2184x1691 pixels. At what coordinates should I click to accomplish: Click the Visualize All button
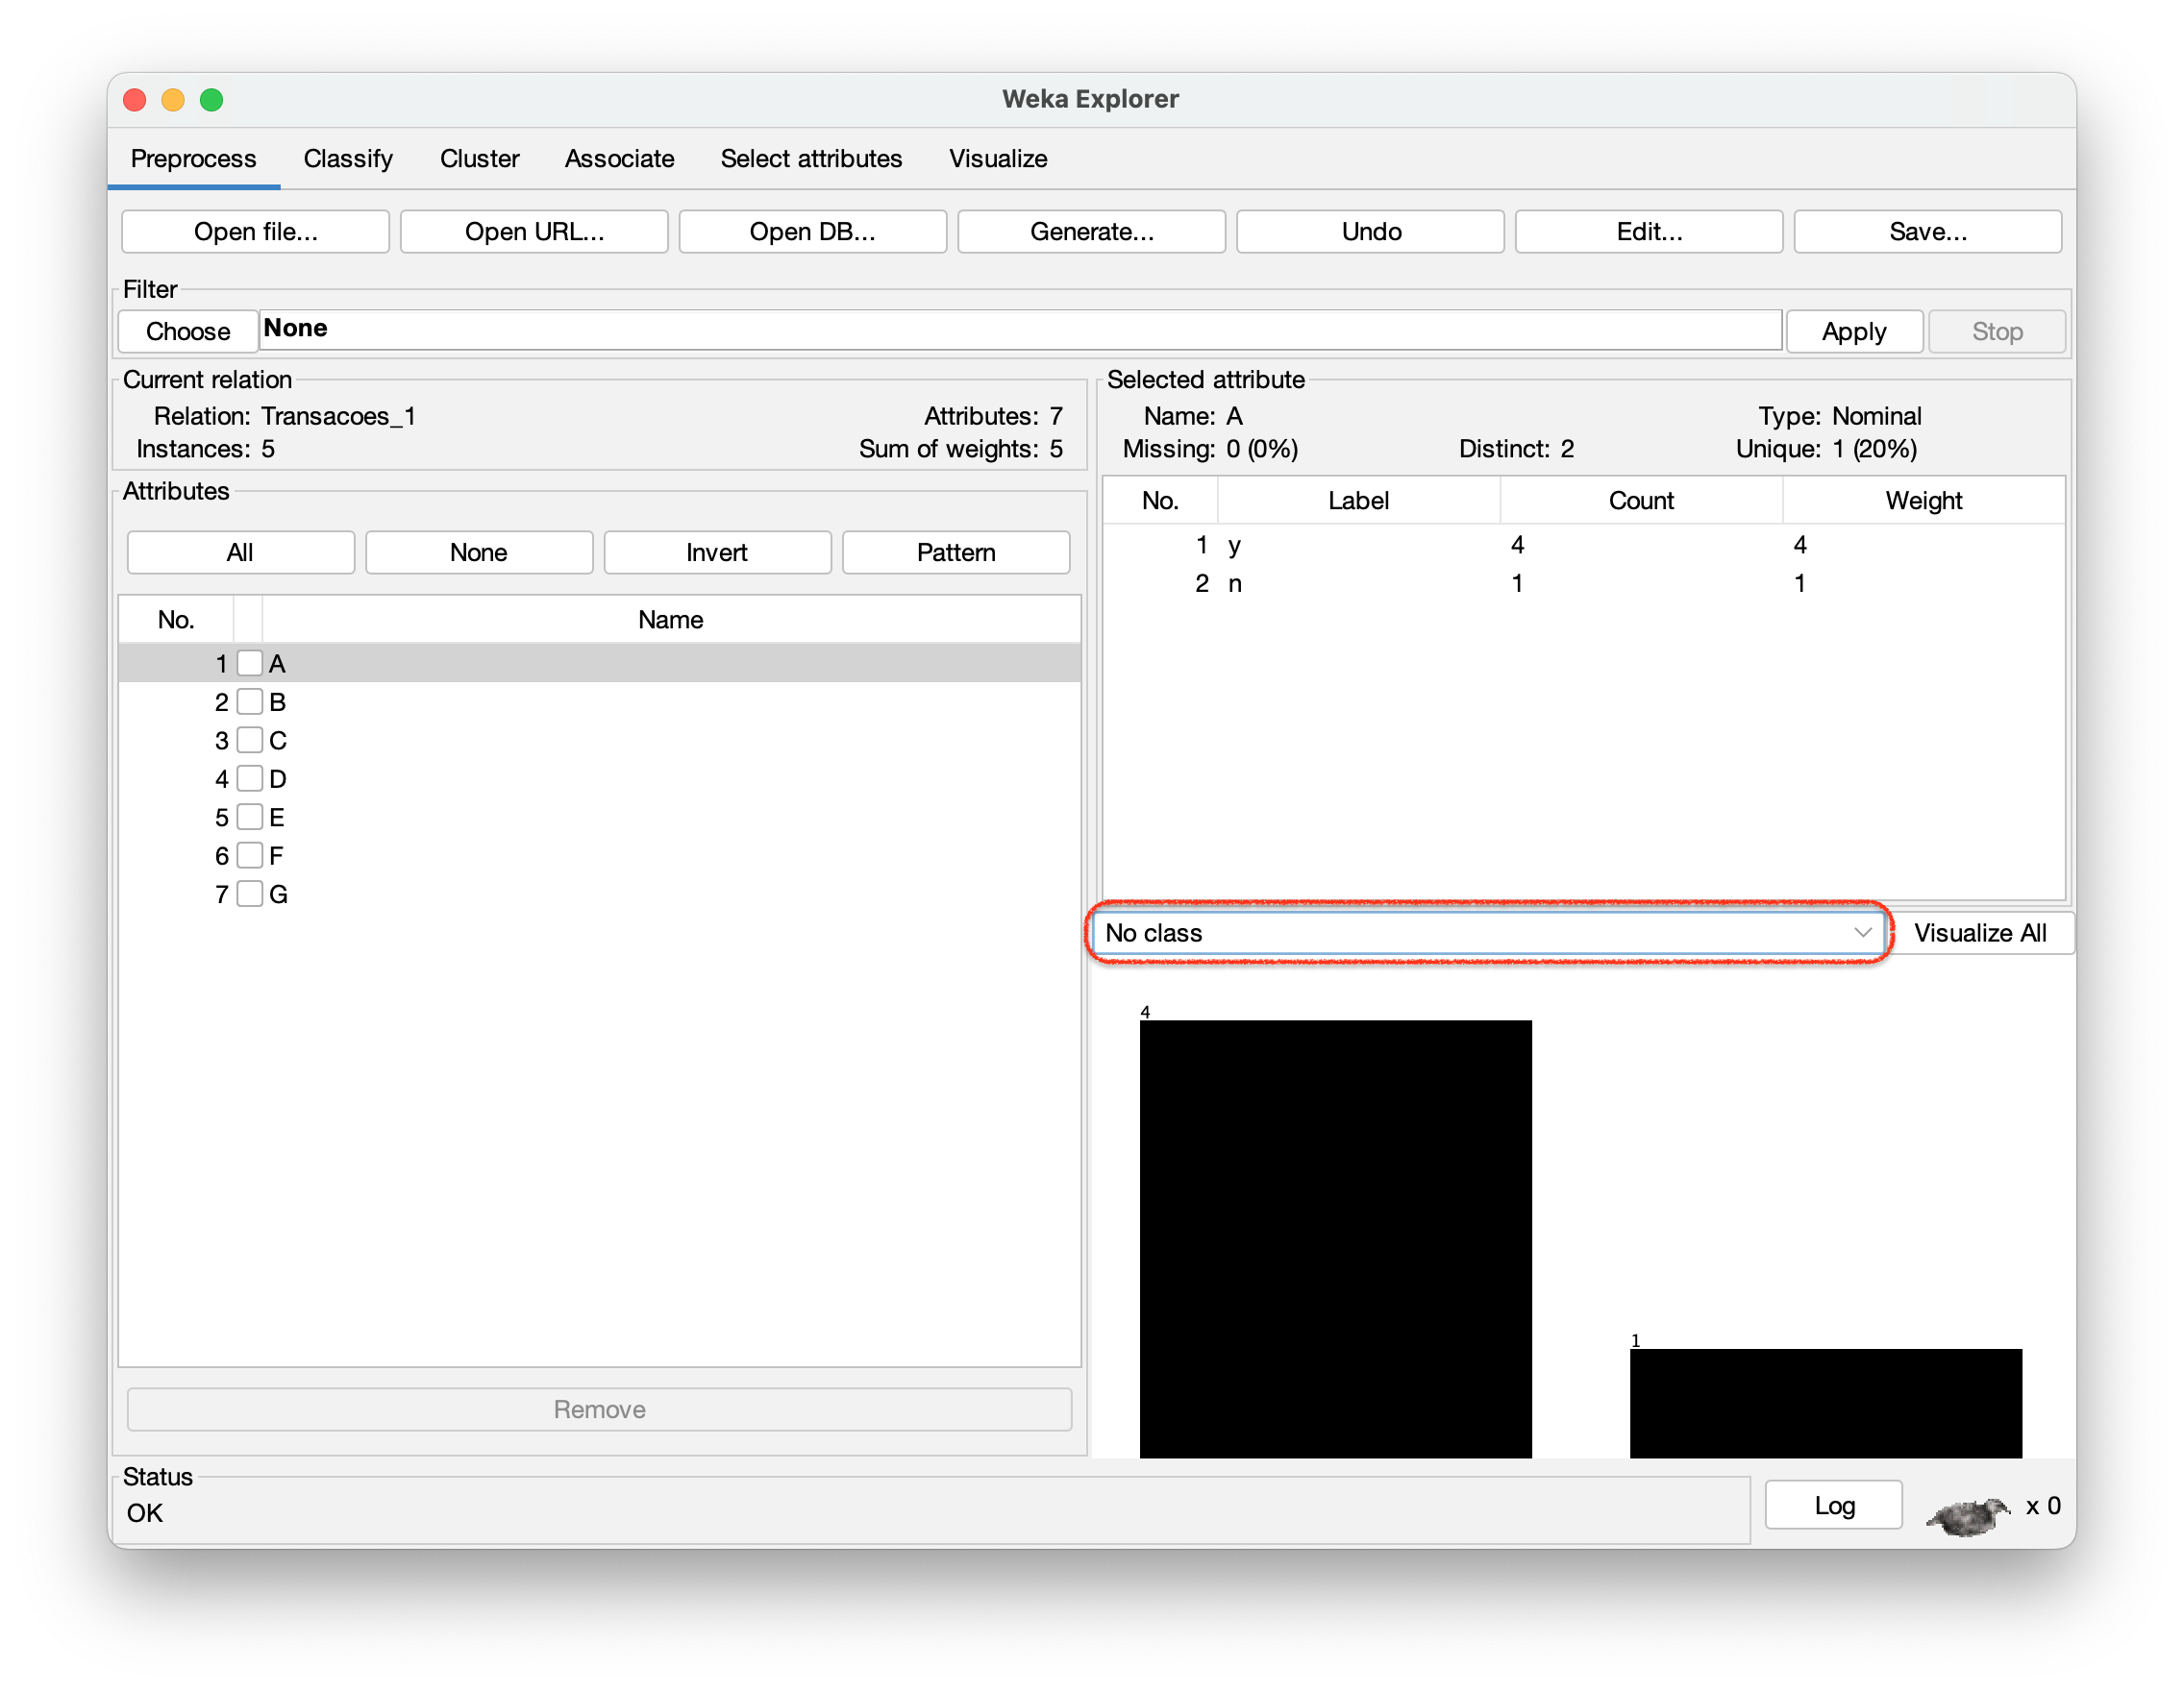(x=1979, y=932)
